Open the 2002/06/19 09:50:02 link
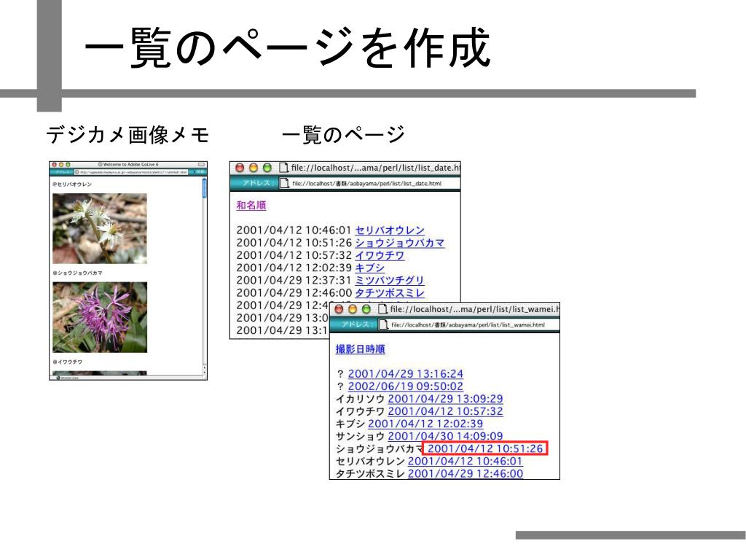This screenshot has width=746, height=560. pyautogui.click(x=406, y=386)
